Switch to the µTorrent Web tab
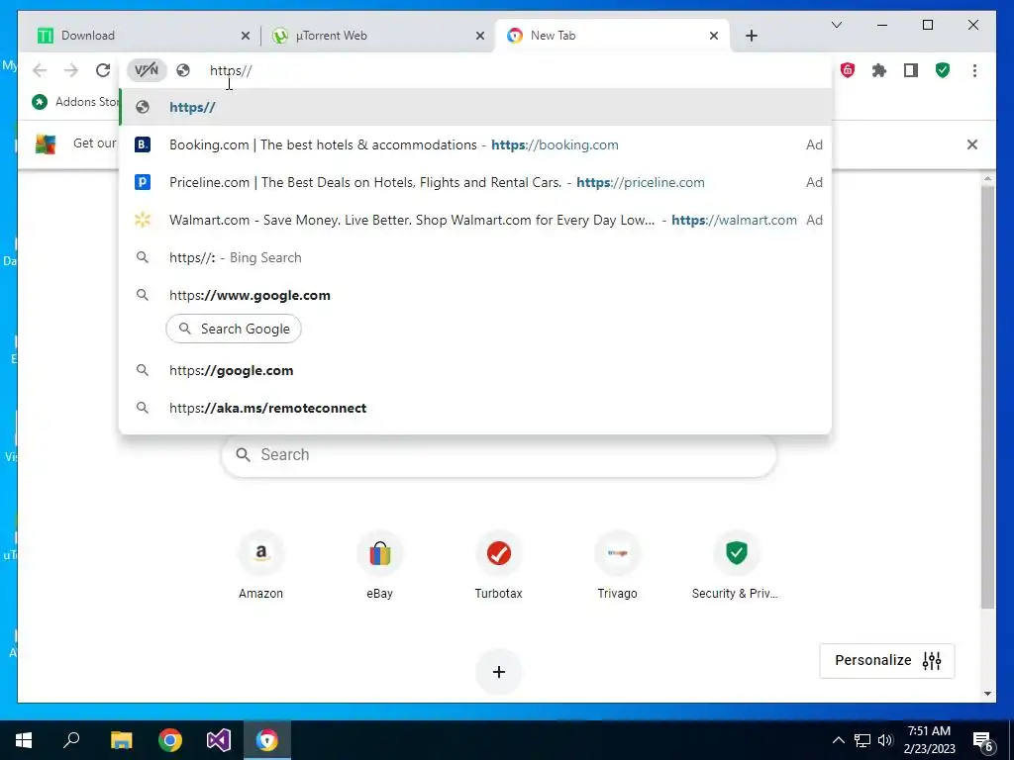 click(x=376, y=36)
